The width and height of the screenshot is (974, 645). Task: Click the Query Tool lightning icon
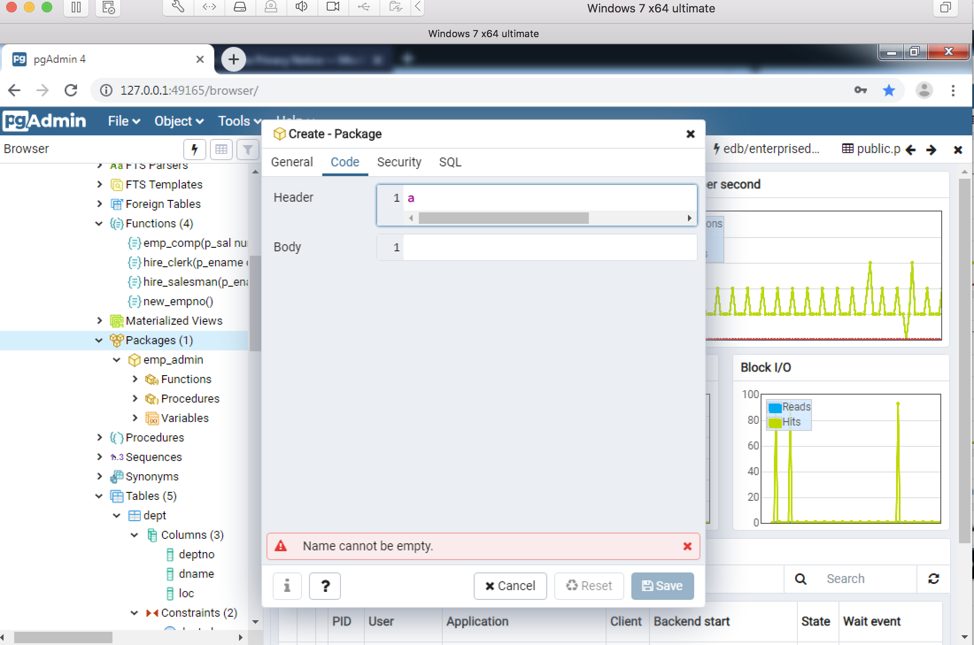point(194,150)
